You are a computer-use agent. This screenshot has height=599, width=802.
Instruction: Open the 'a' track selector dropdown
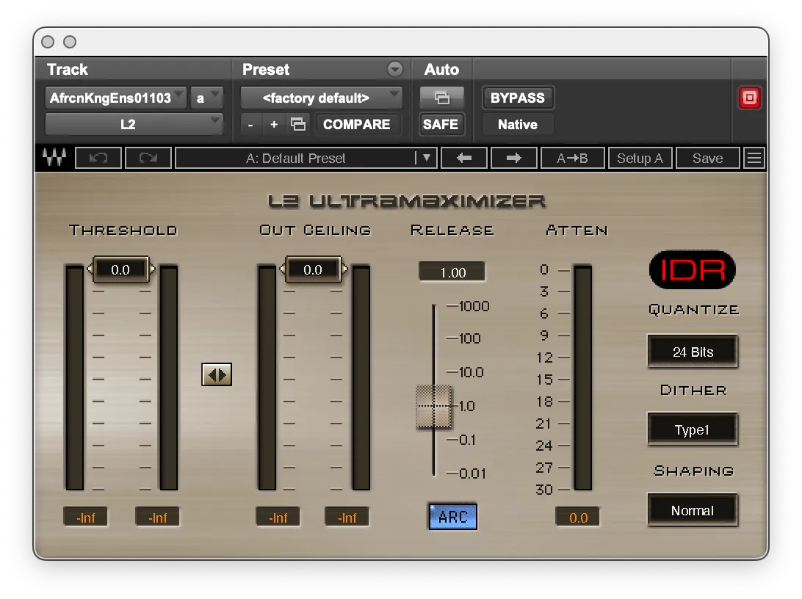click(206, 97)
